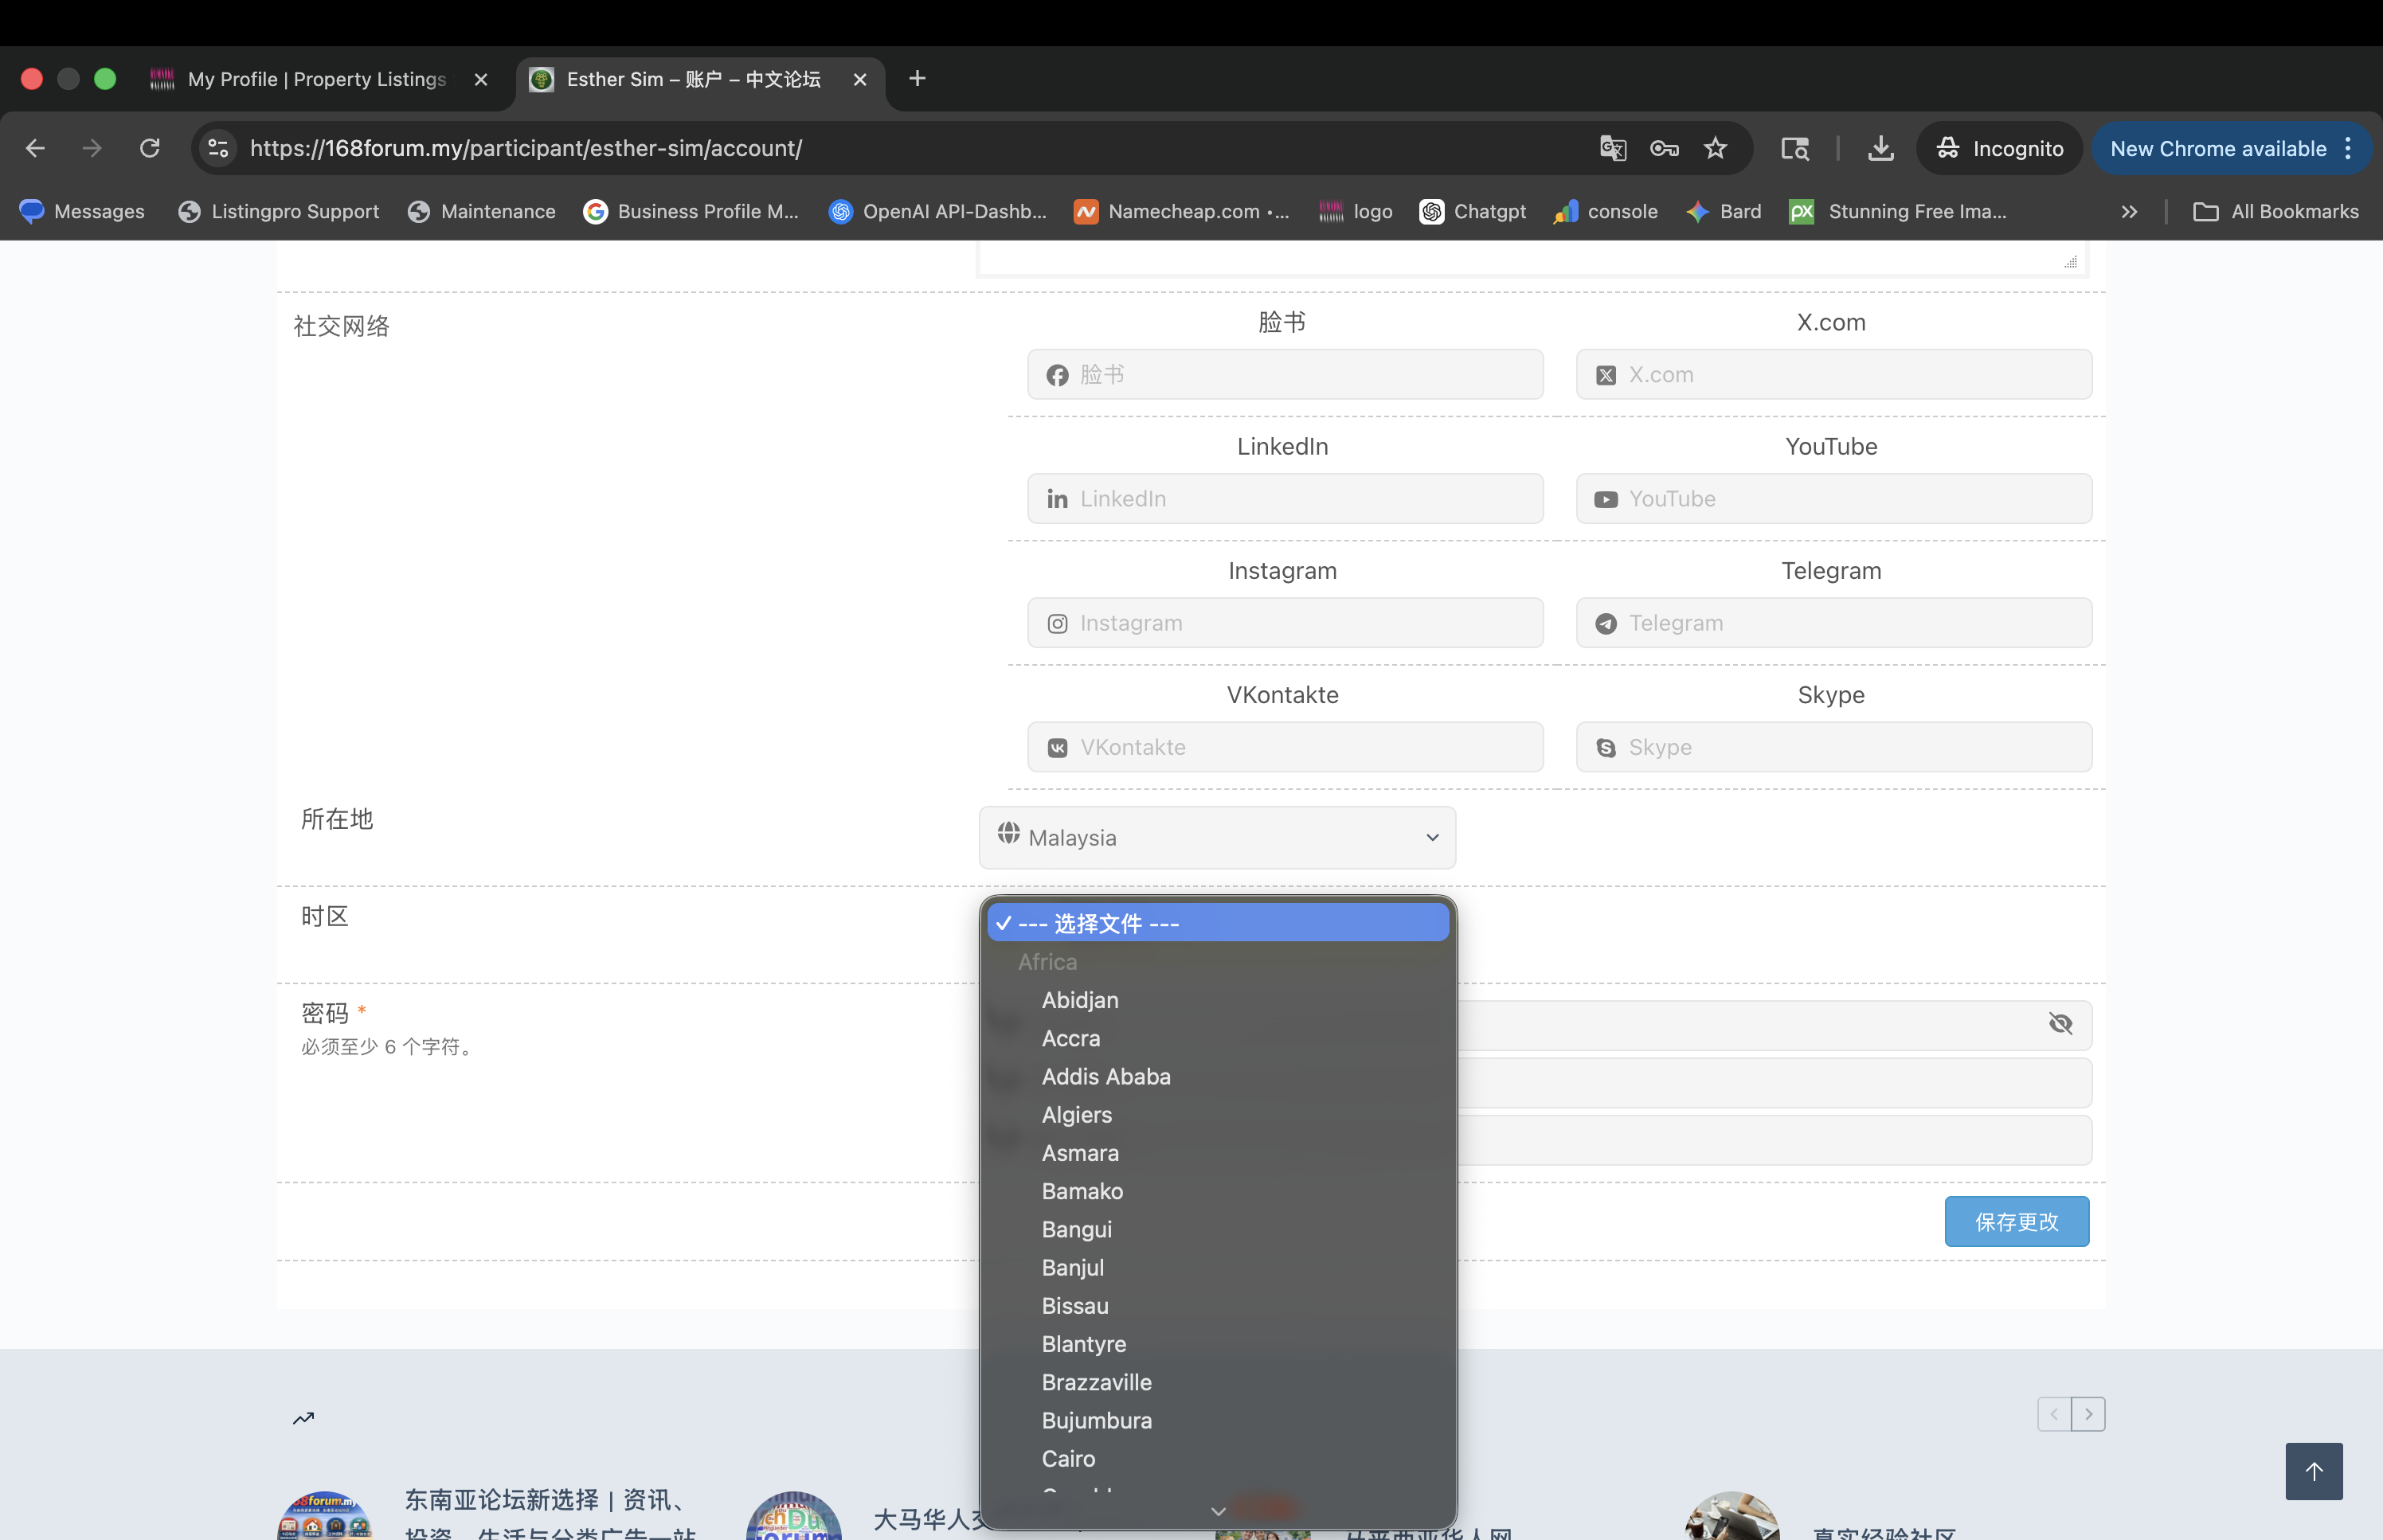Click New Chrome available button

(x=2218, y=148)
